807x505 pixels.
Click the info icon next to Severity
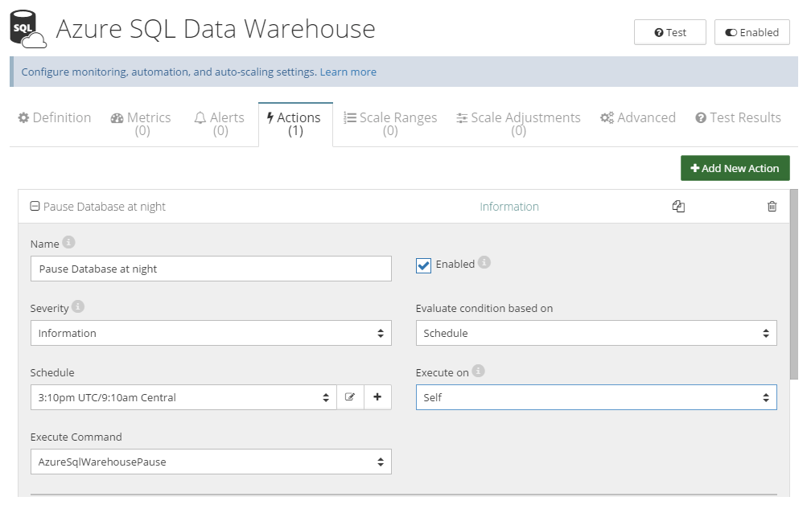point(78,306)
